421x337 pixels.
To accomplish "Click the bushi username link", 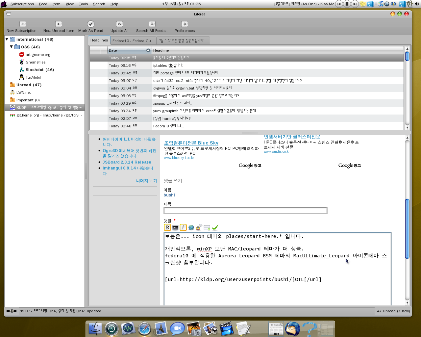I will pos(169,195).
